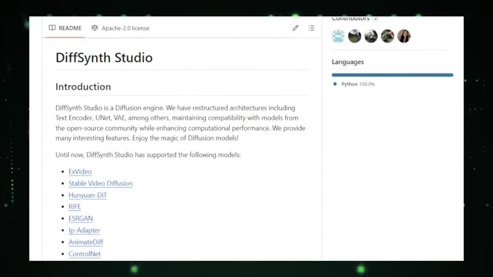Open the ControlNet link
This screenshot has height=277, width=493.
click(85, 254)
